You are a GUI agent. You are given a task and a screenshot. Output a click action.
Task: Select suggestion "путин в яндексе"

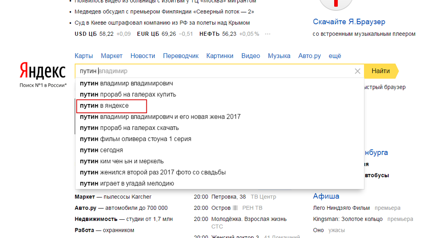[x=104, y=106]
